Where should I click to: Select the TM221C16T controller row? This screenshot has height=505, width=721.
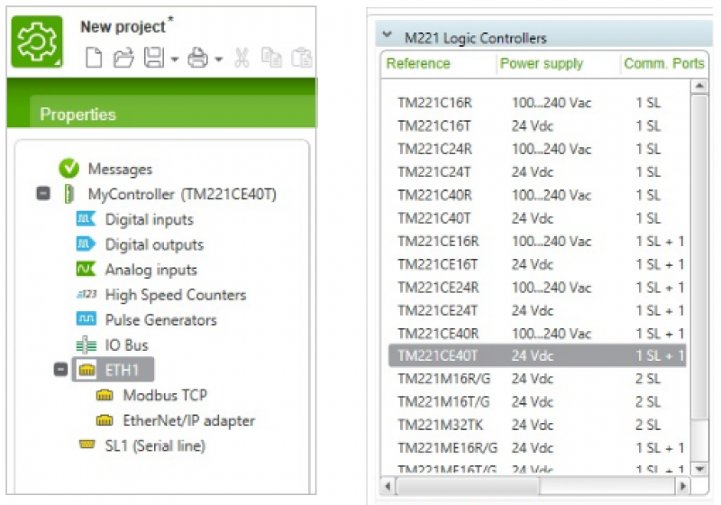pyautogui.click(x=538, y=125)
